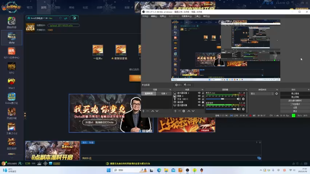The image size is (310, 174).
Task: Move selected OBS source up
Action: 189,111
